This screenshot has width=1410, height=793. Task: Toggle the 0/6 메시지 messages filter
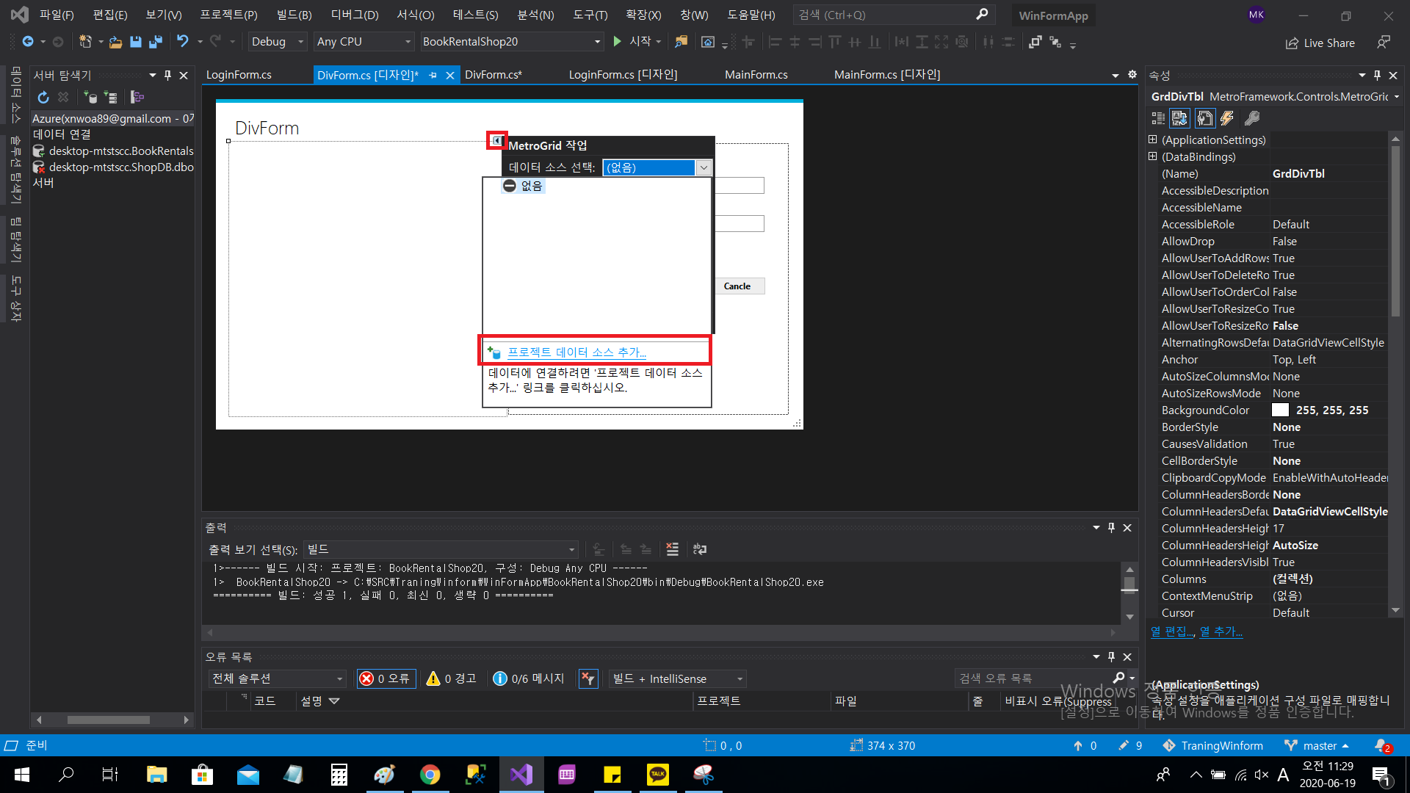529,678
